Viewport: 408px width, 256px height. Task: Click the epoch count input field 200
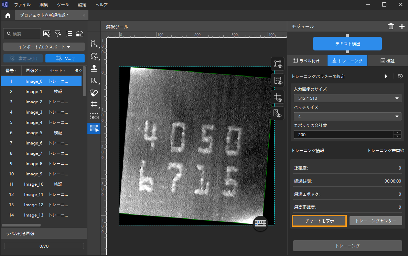343,135
